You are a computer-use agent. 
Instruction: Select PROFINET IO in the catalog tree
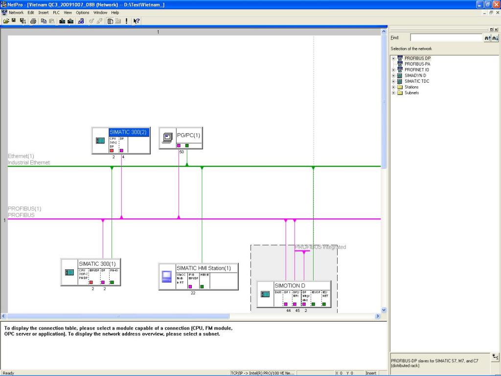[417, 70]
